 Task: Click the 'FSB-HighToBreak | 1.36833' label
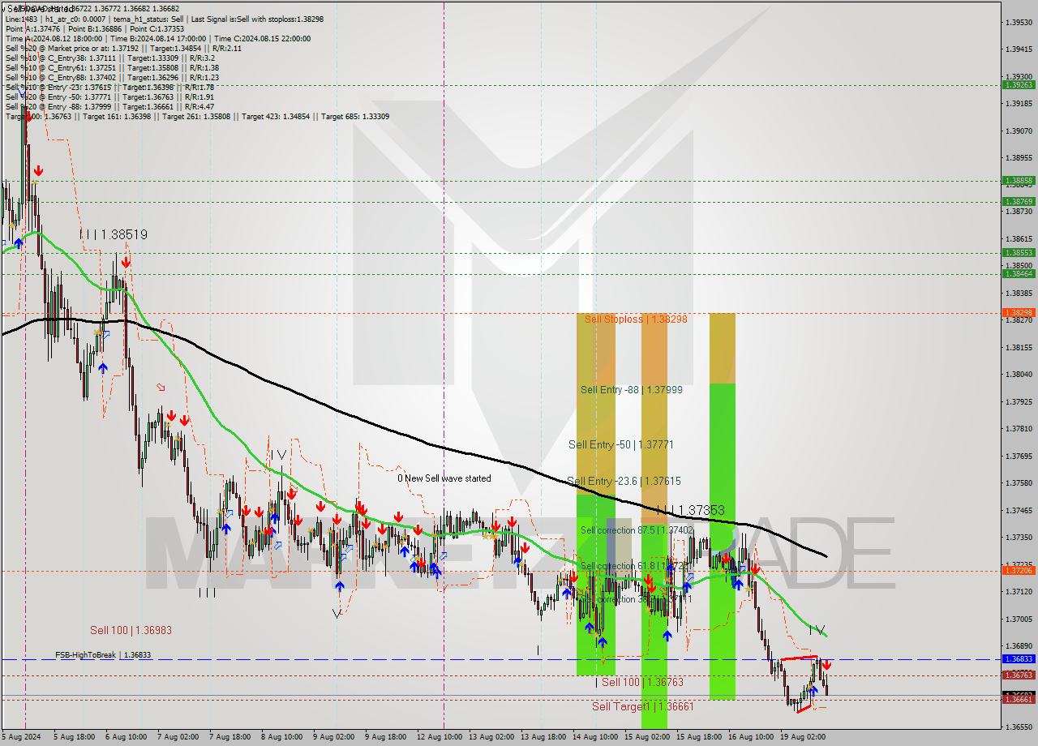pyautogui.click(x=103, y=654)
